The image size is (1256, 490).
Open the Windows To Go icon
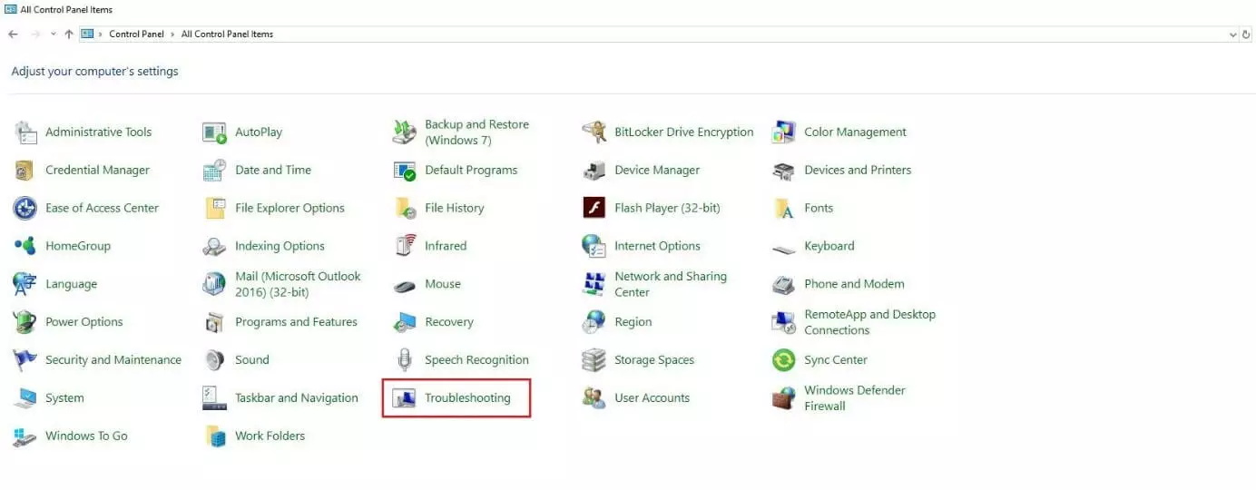pos(25,436)
